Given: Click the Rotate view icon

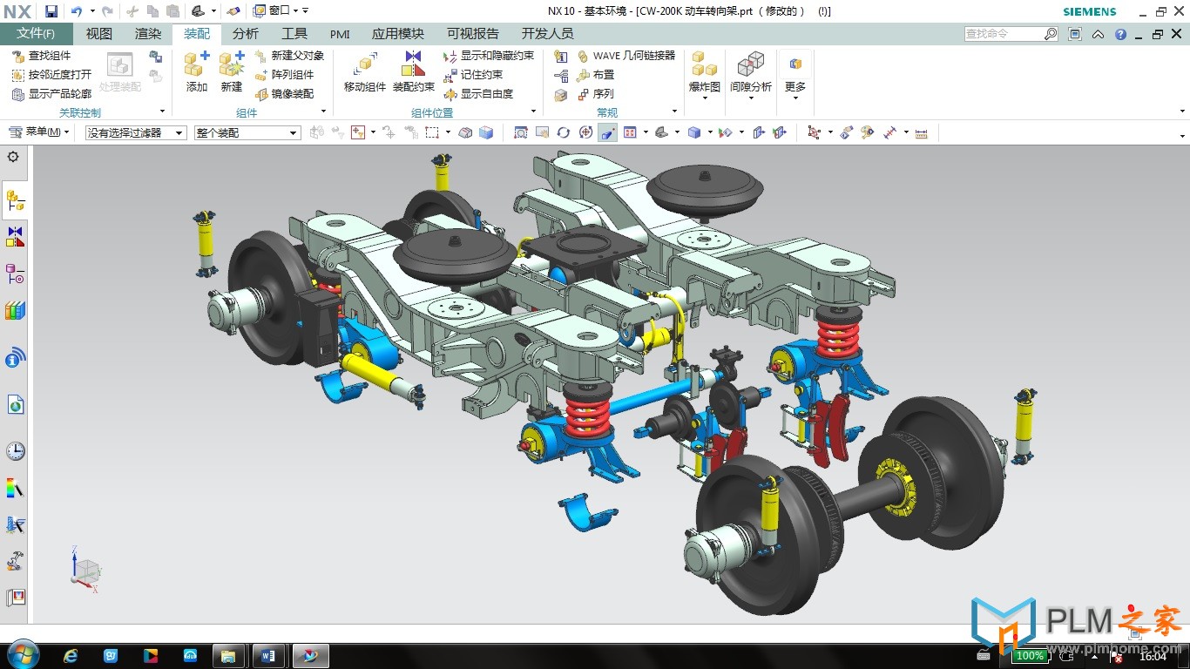Looking at the screenshot, I should click(x=564, y=132).
